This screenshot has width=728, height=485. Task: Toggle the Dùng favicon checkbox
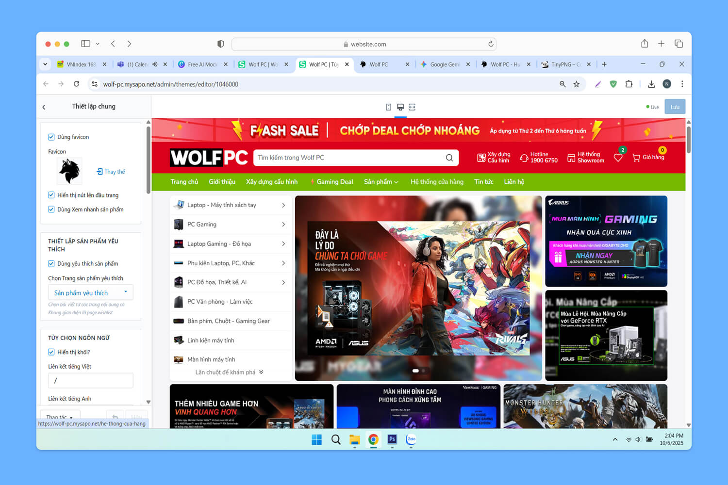tap(51, 137)
